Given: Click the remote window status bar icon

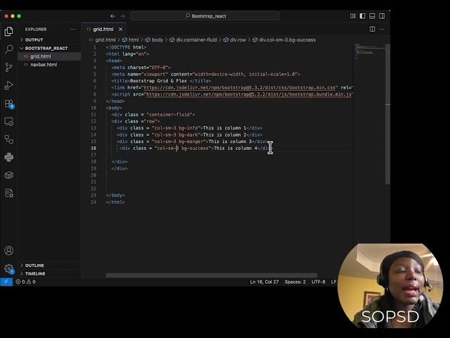Looking at the screenshot, I should (6, 282).
